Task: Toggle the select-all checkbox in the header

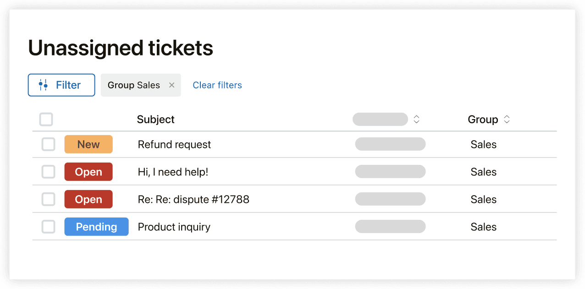Action: (46, 119)
